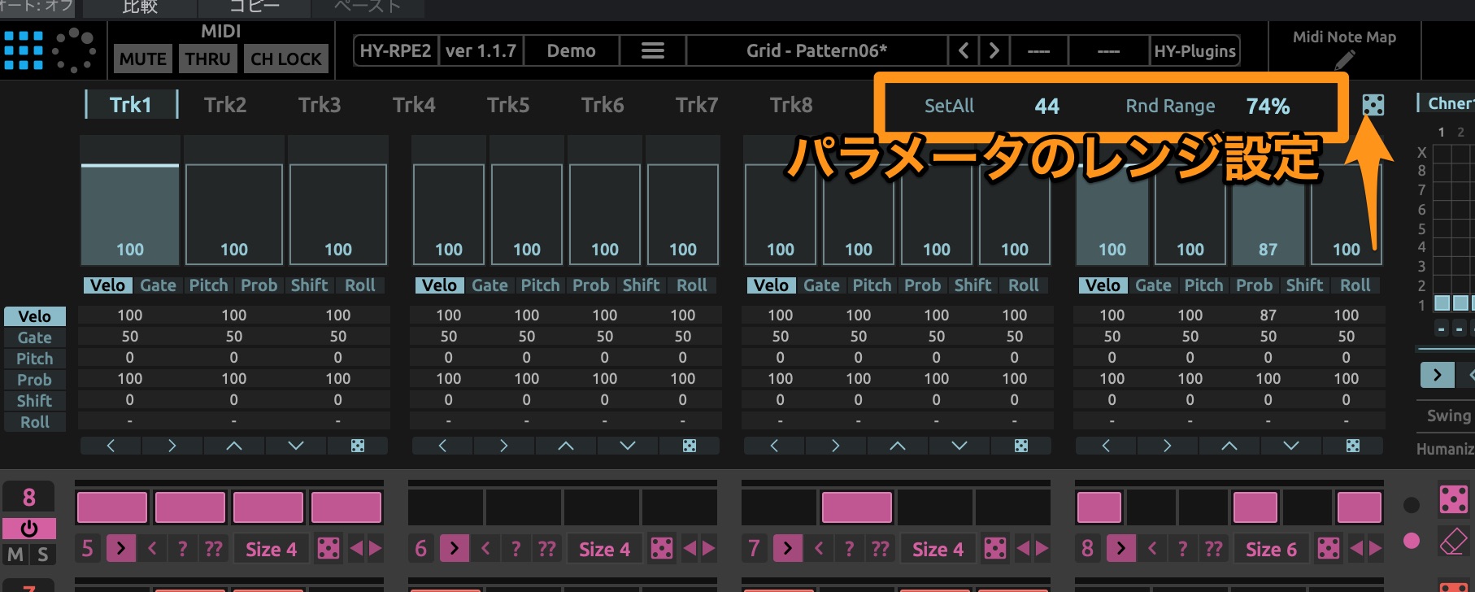Click the dice icon next to Size 6
The image size is (1475, 592).
tap(1328, 549)
